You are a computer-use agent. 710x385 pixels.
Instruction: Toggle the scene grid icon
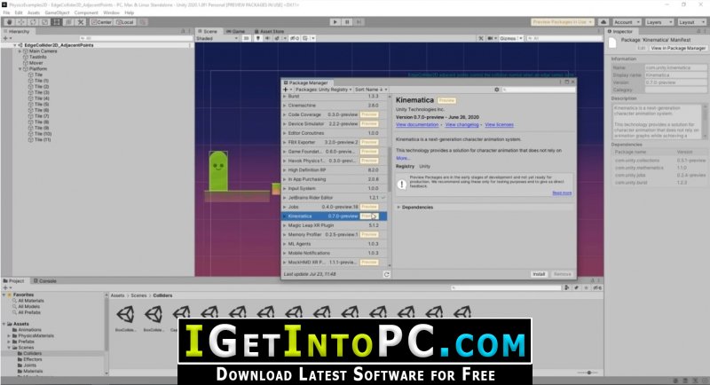tap(305, 38)
